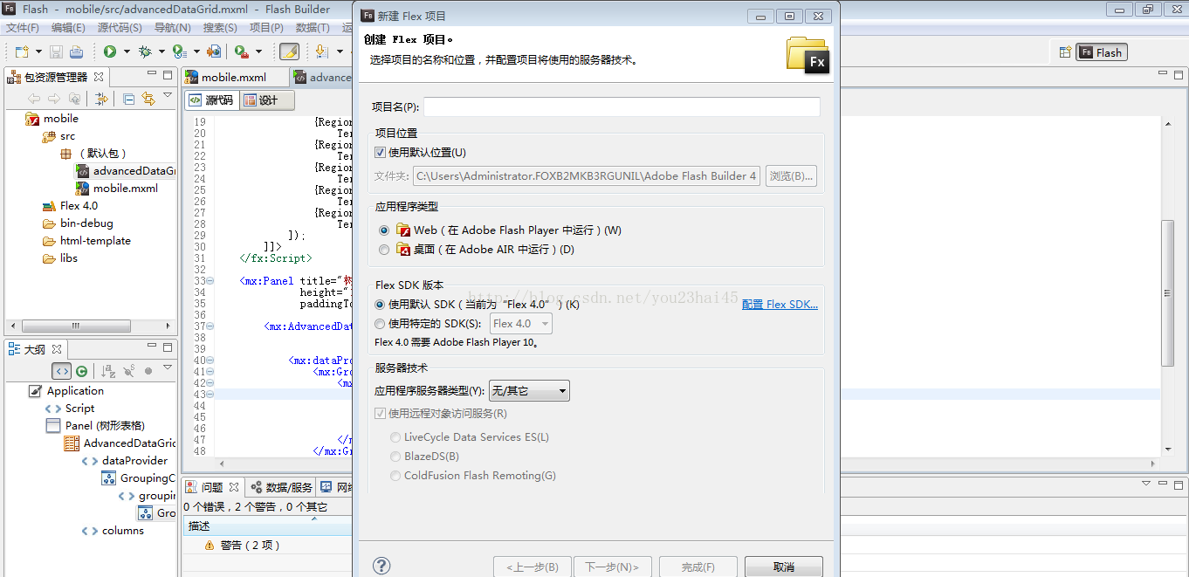
Task: Click the Save floppy disk icon
Action: [56, 52]
